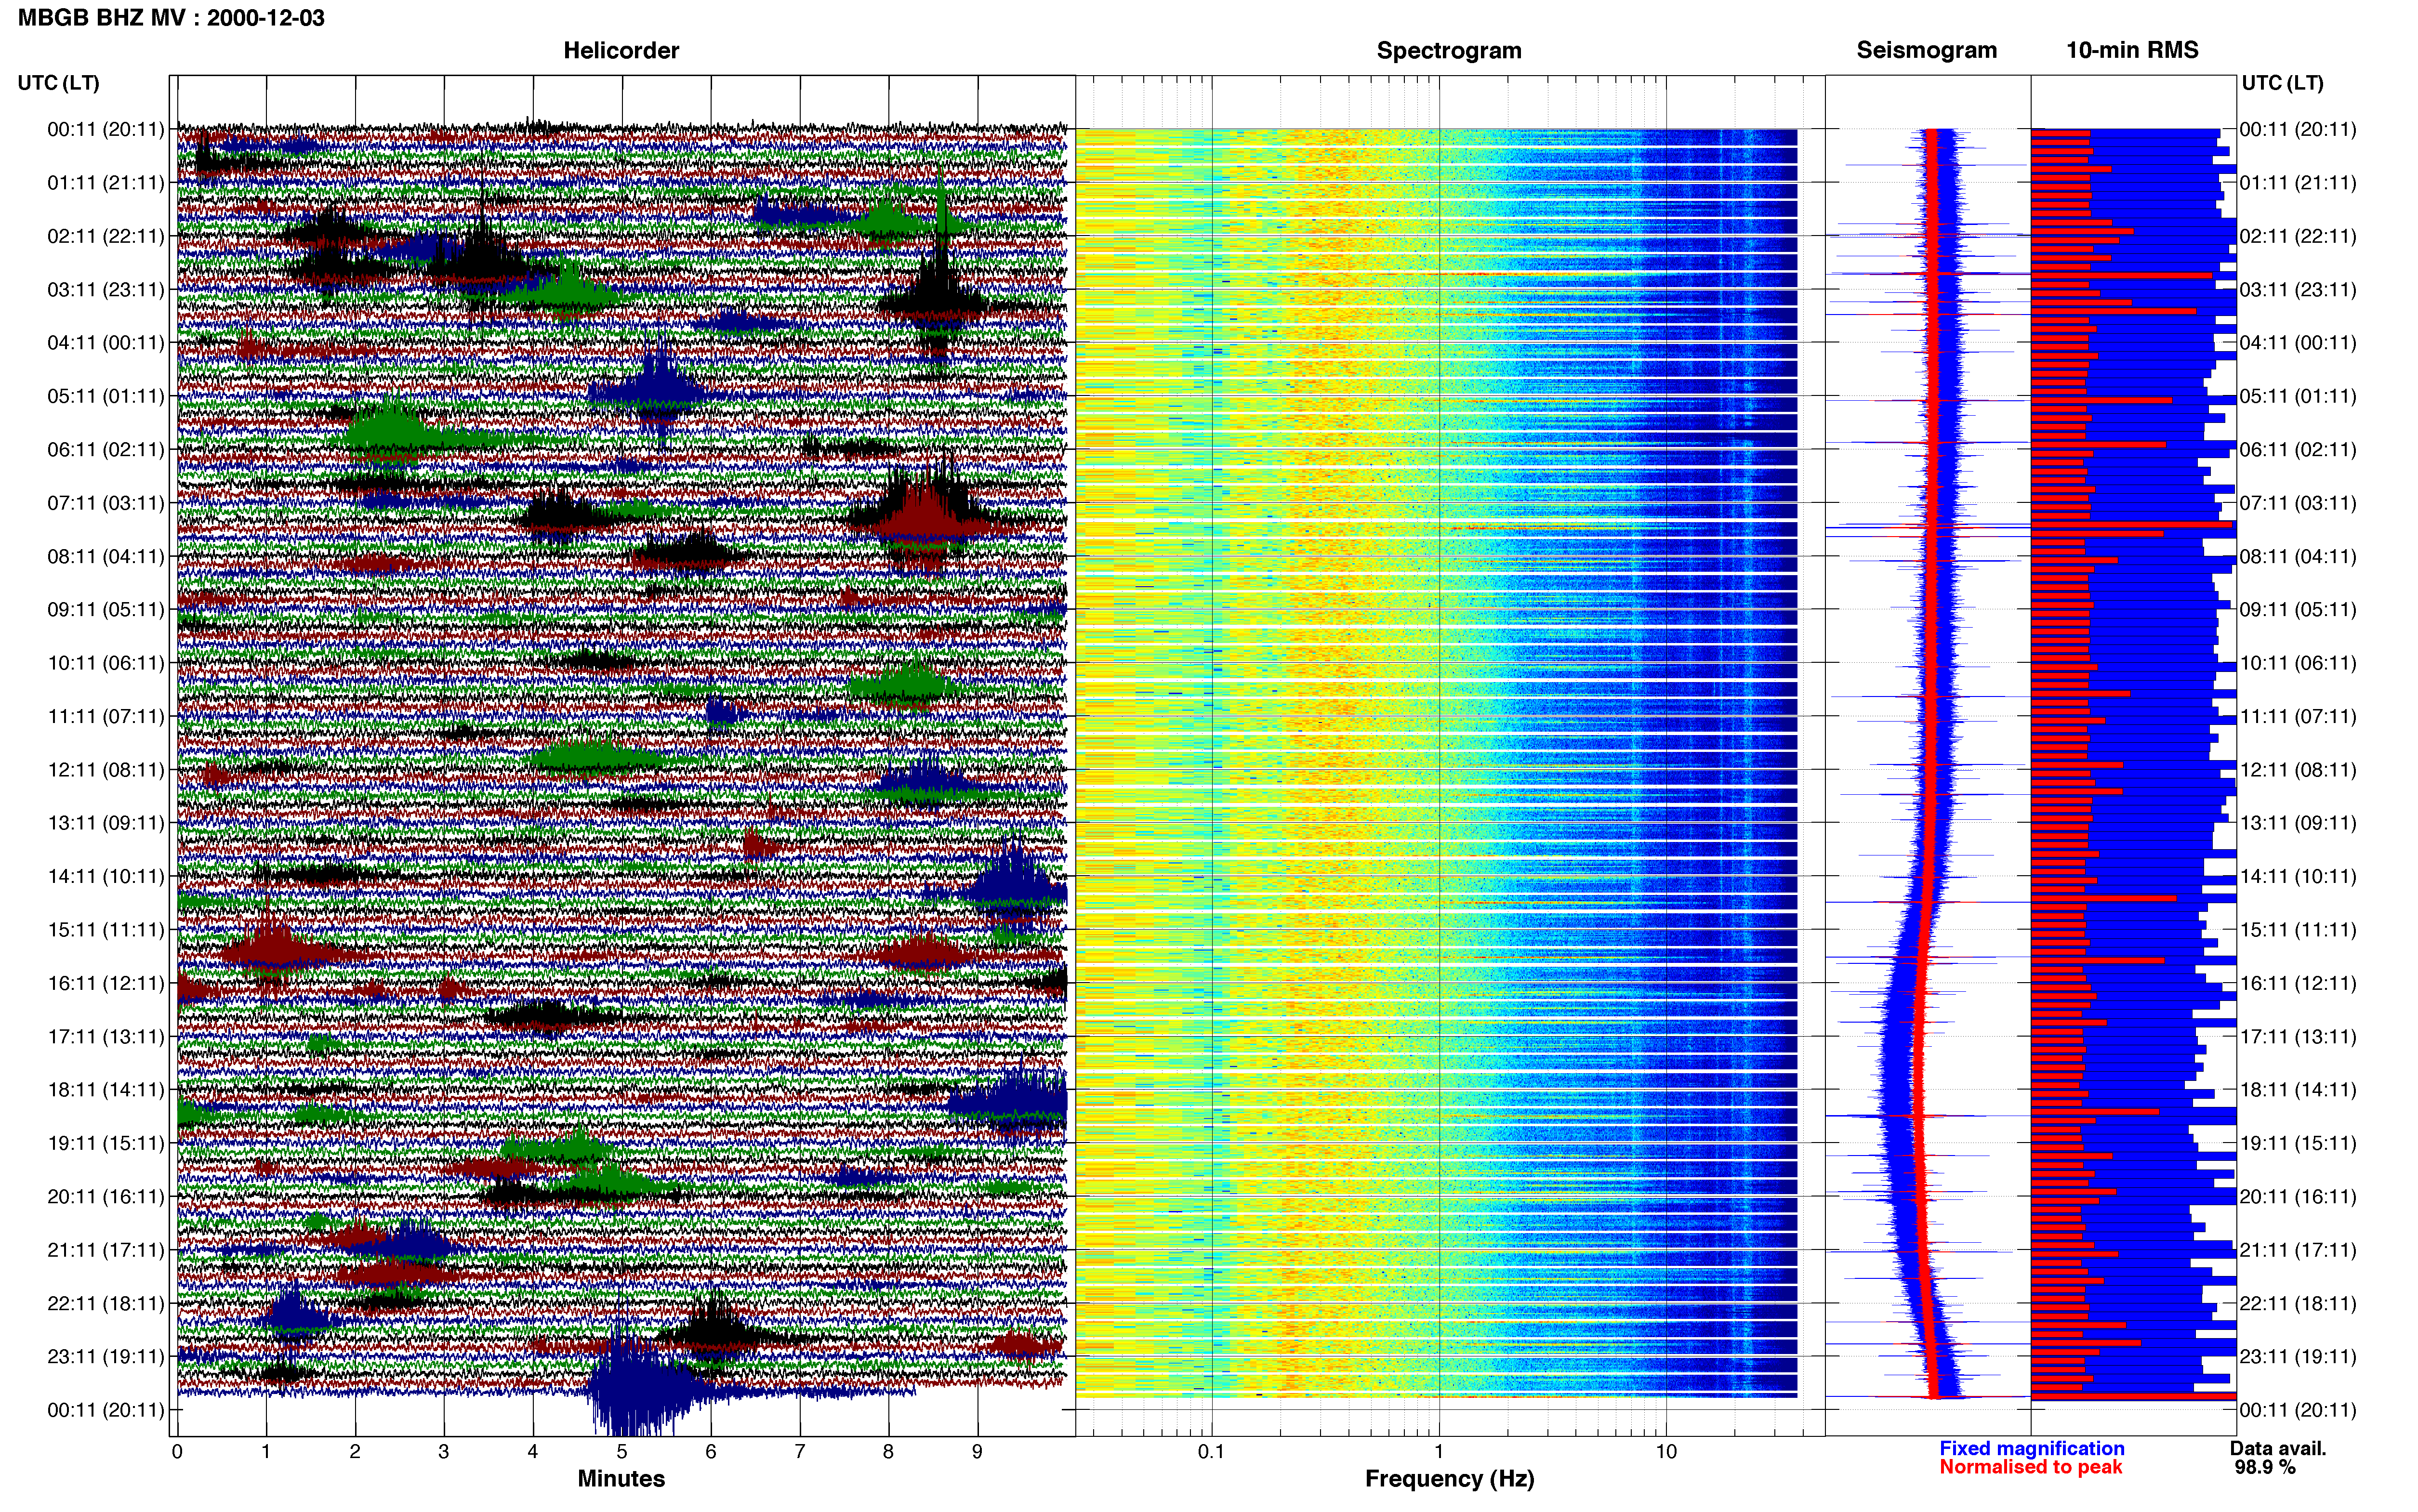
Task: Click the right 'UTC (LT)' axis label
Action: (x=2282, y=83)
